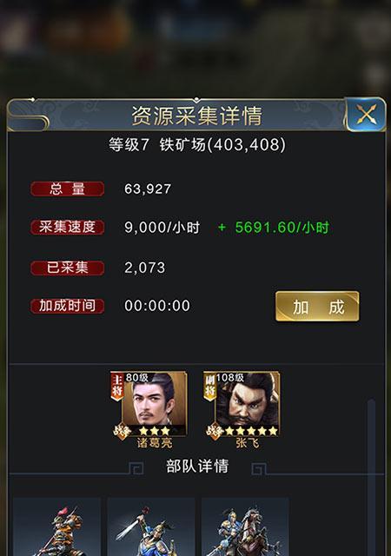Image resolution: width=391 pixels, height=556 pixels.
Task: Open the swordsman troop unit card
Action: 151,526
